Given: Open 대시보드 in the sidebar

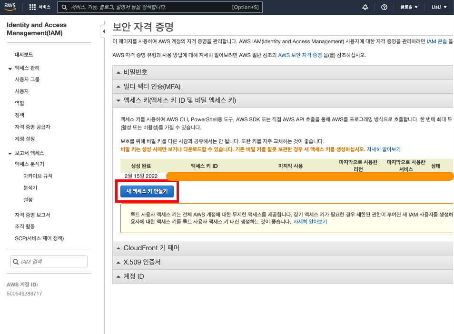Looking at the screenshot, I should click(24, 54).
